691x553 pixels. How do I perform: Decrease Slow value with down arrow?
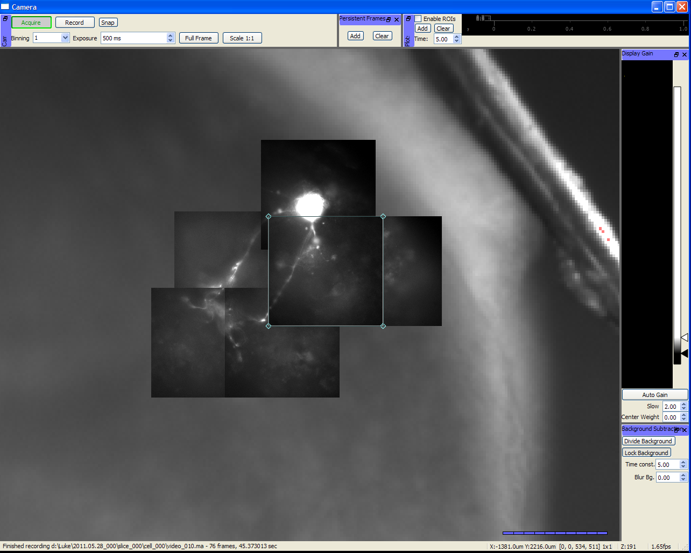pyautogui.click(x=684, y=409)
